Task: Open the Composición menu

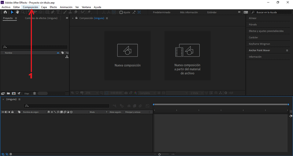Action: 30,7
